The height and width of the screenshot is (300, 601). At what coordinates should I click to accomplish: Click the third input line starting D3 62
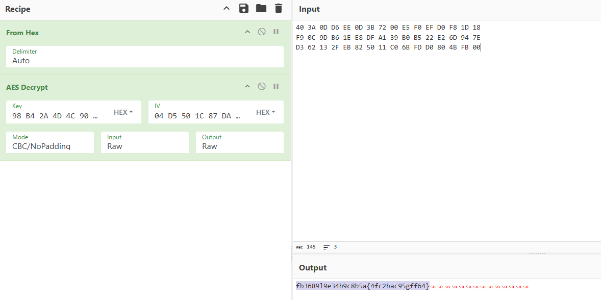coord(388,47)
